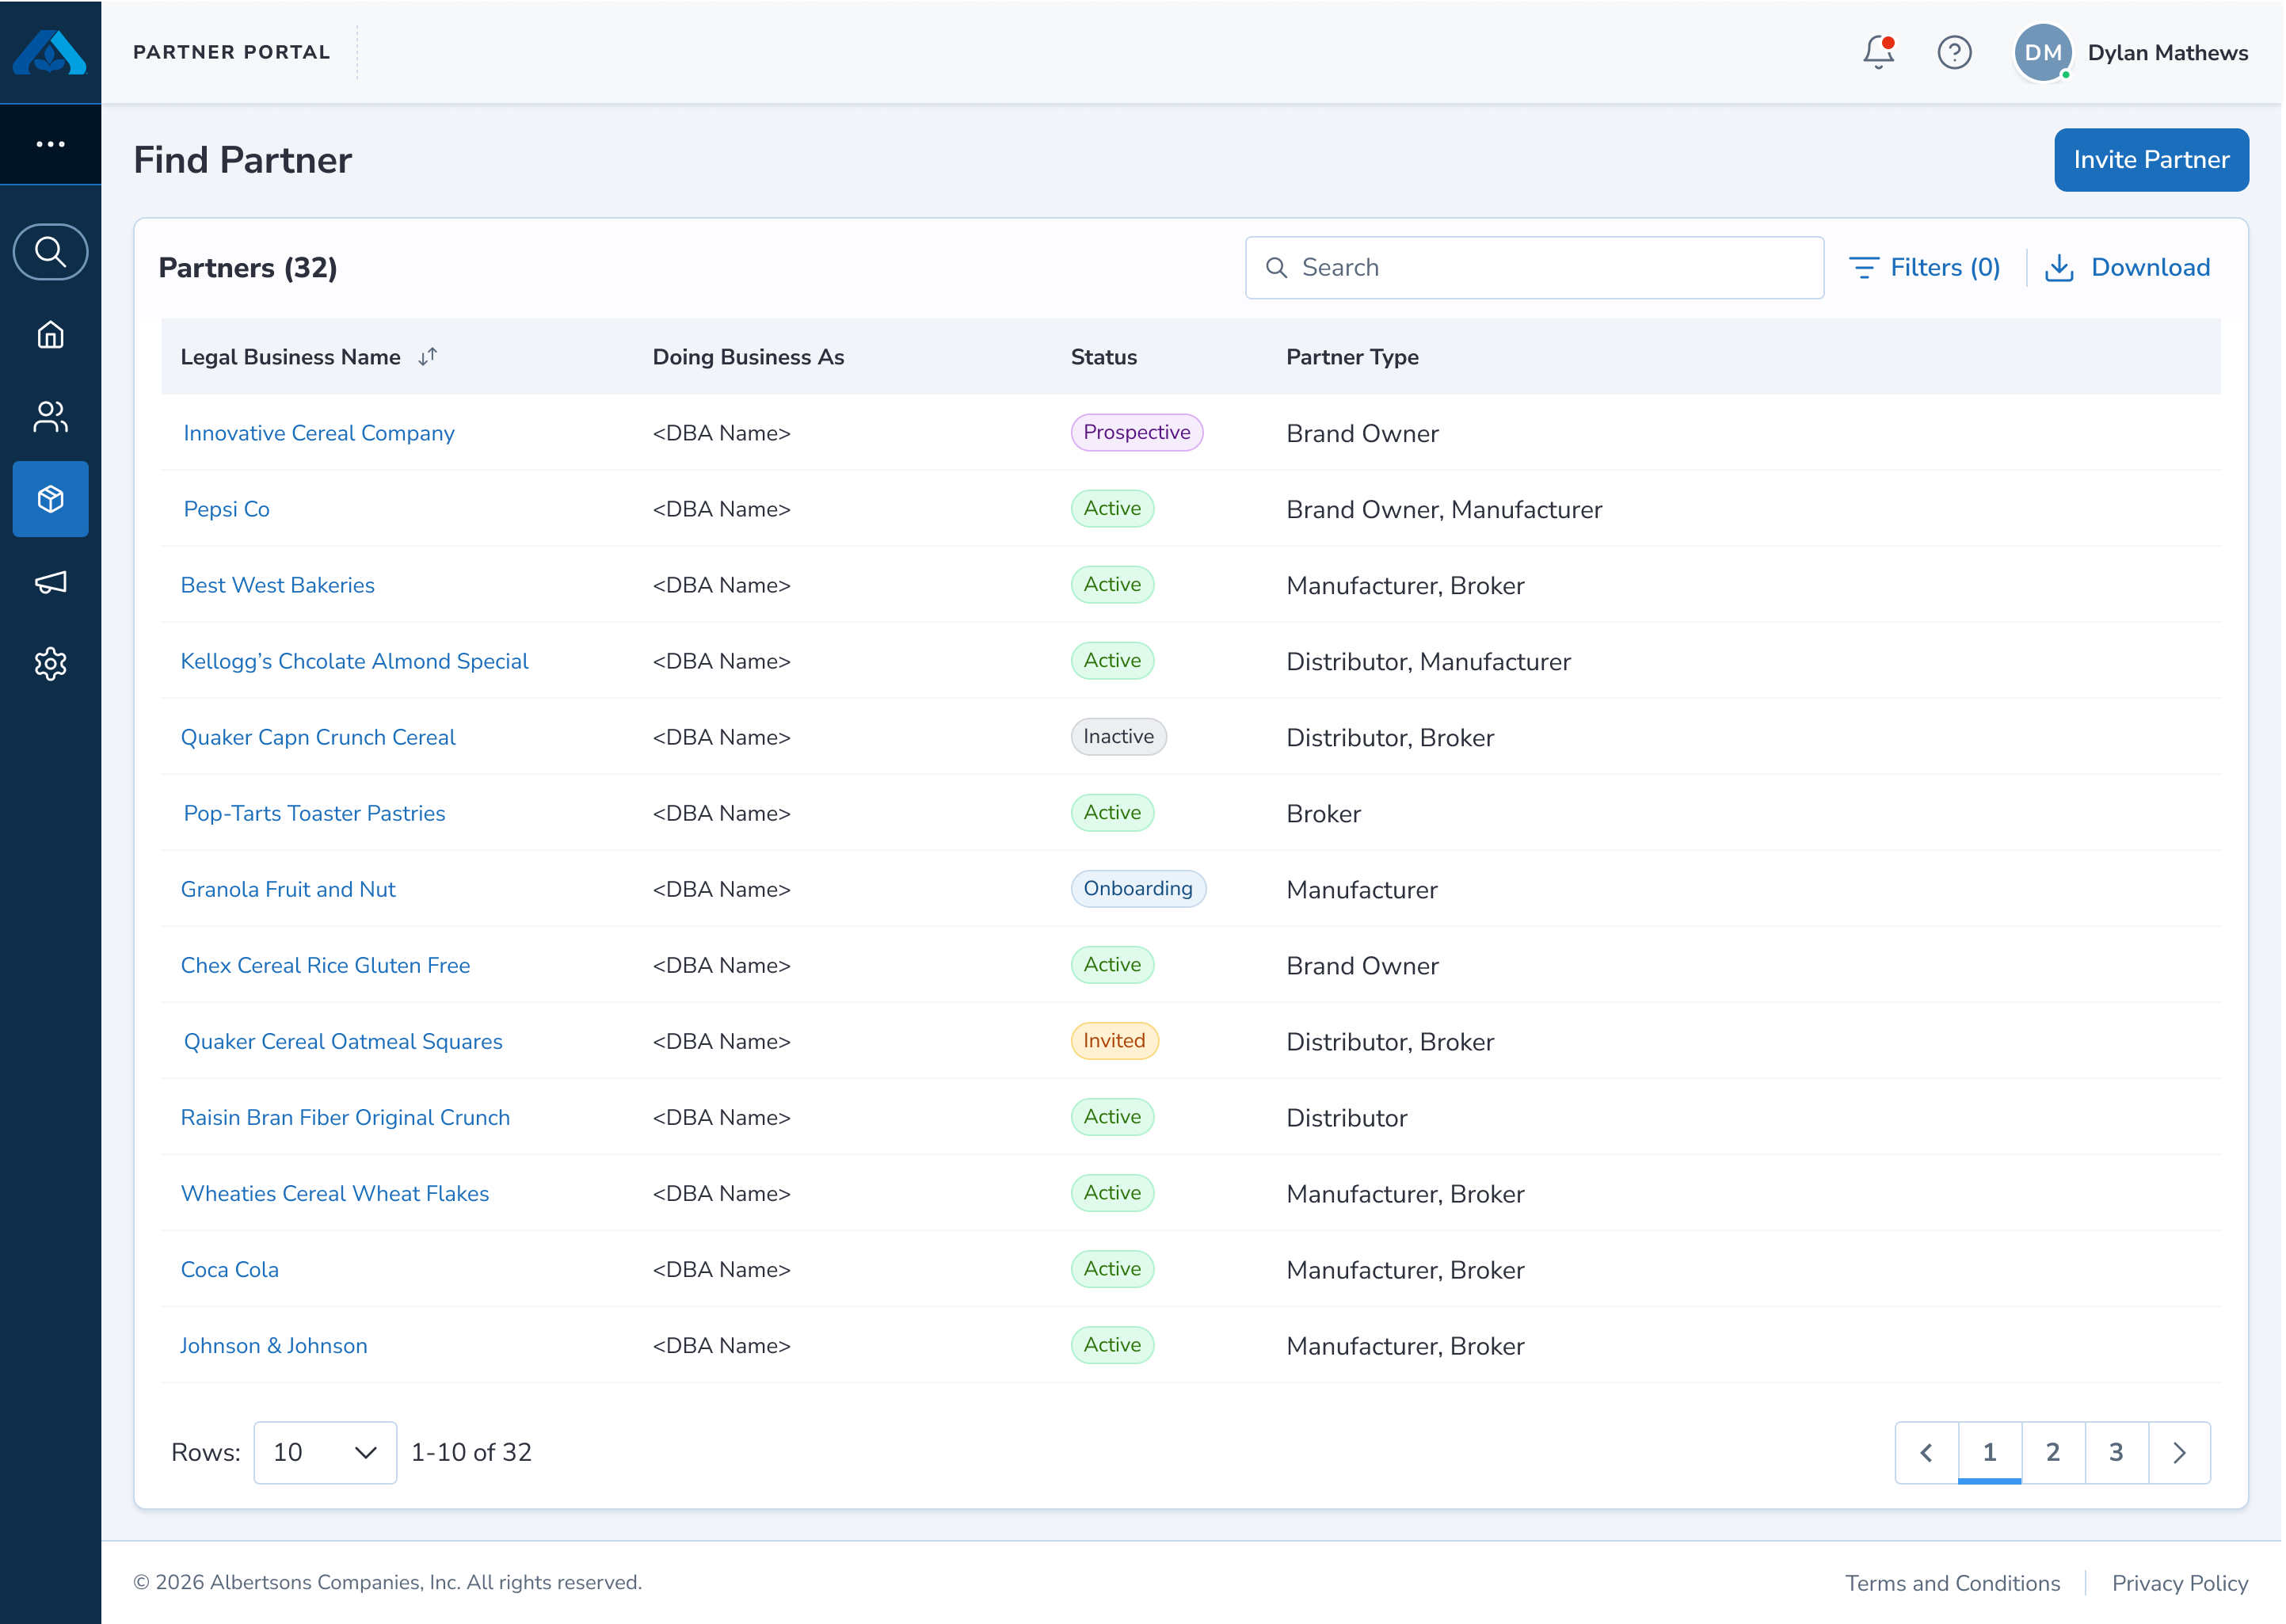2286x1624 pixels.
Task: Click DBA Name cell for Coca Cola
Action: [x=722, y=1269]
